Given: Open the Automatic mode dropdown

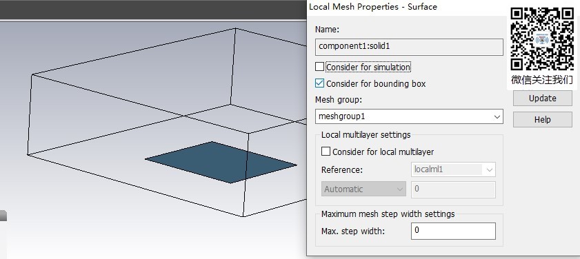Looking at the screenshot, I should point(363,189).
